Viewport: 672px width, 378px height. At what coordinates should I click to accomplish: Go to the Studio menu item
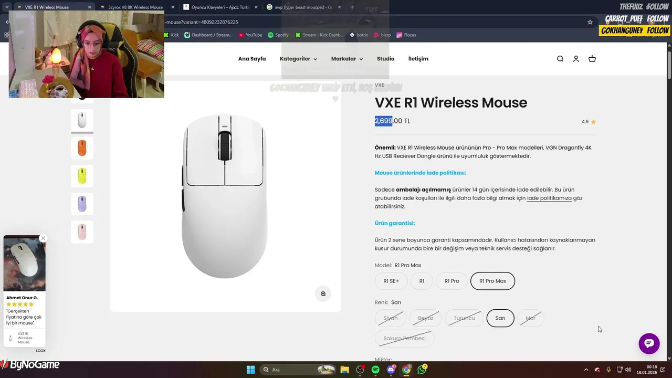[x=385, y=59]
